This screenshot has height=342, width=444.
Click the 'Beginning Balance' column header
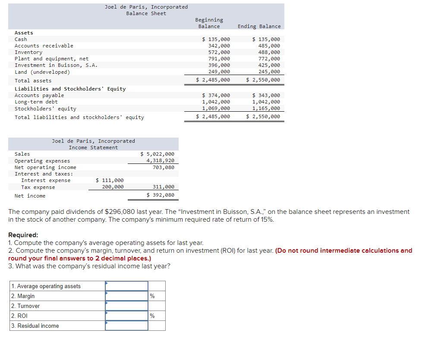209,23
